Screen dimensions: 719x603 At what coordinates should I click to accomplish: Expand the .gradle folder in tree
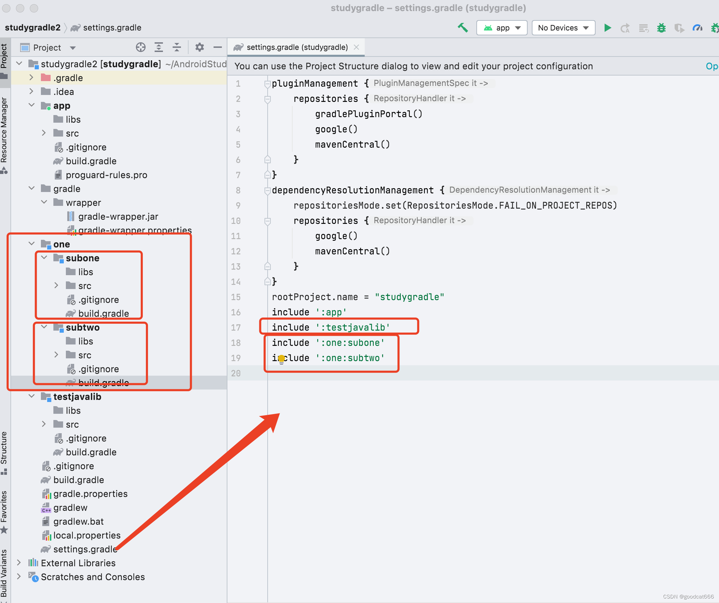click(x=31, y=78)
